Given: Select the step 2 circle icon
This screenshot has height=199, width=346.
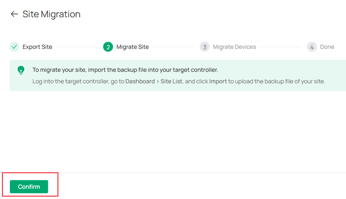Looking at the screenshot, I should click(x=108, y=47).
